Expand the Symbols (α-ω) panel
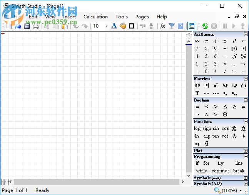 246,178
